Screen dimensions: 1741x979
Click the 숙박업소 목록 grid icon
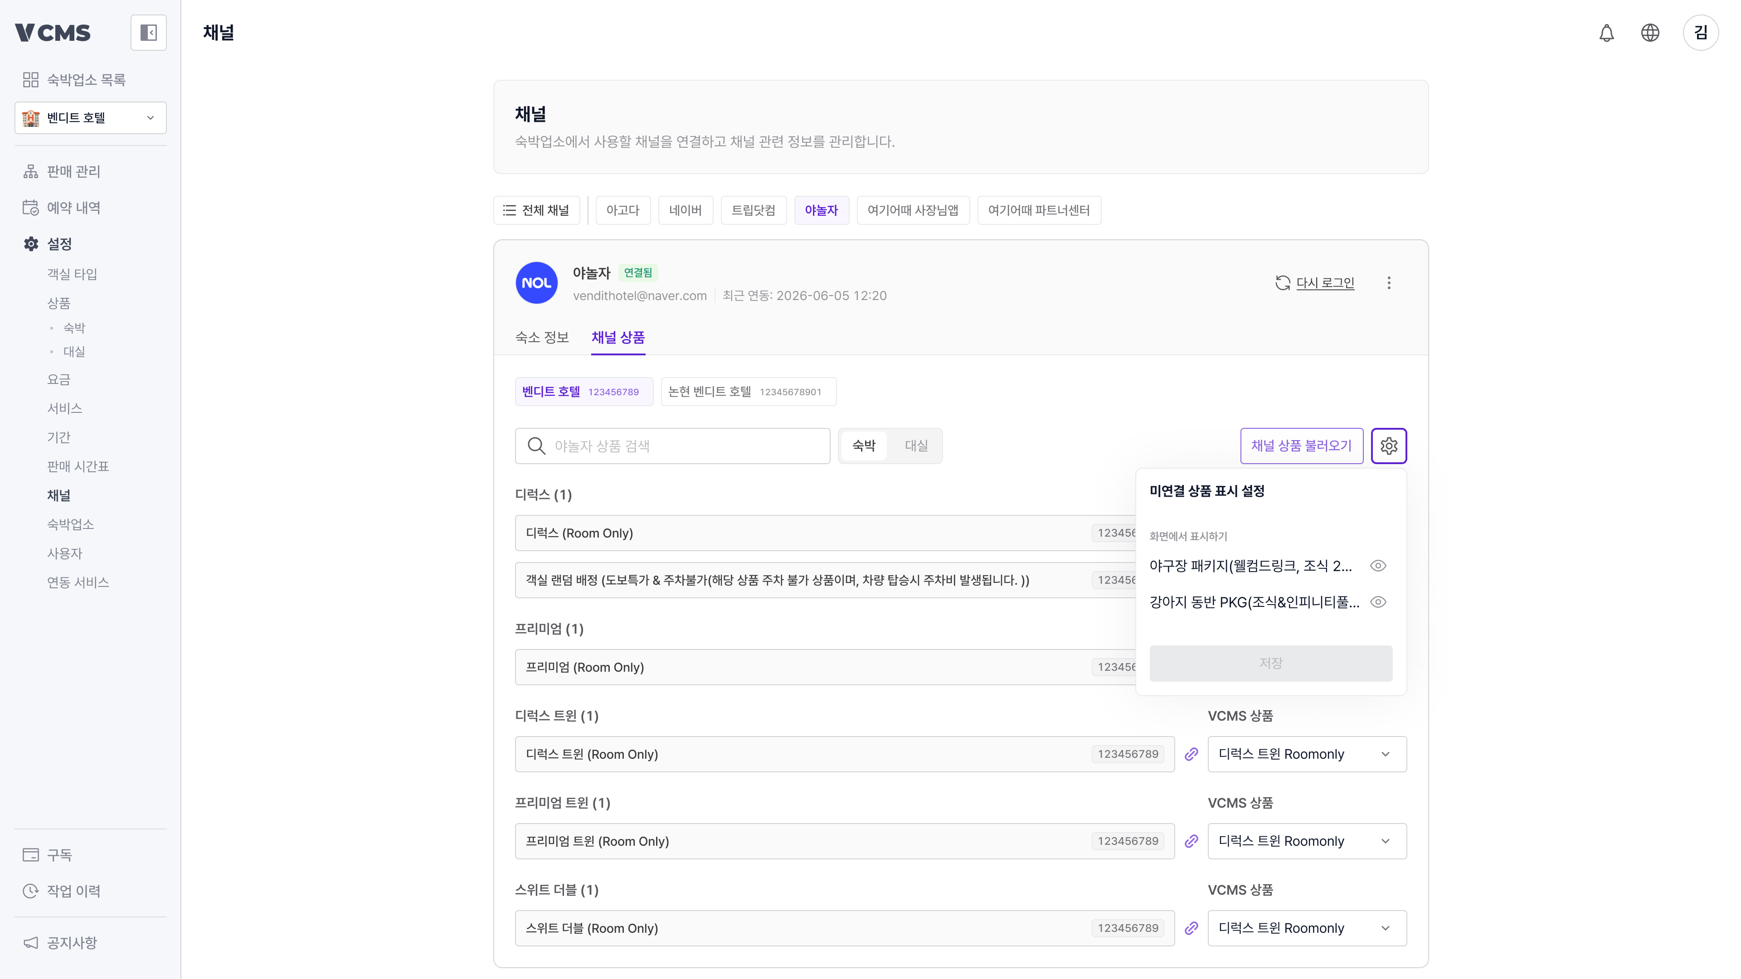(x=30, y=80)
